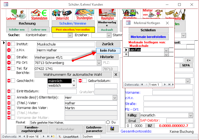Toggle the checkbox beside Geschlecht

13,81
